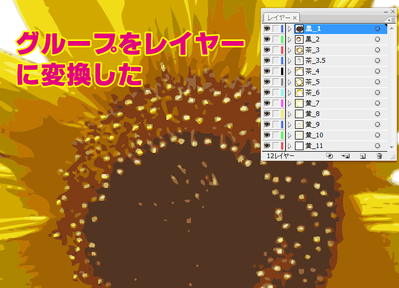Expand layer 茶_5 disclosure triangle

point(290,83)
